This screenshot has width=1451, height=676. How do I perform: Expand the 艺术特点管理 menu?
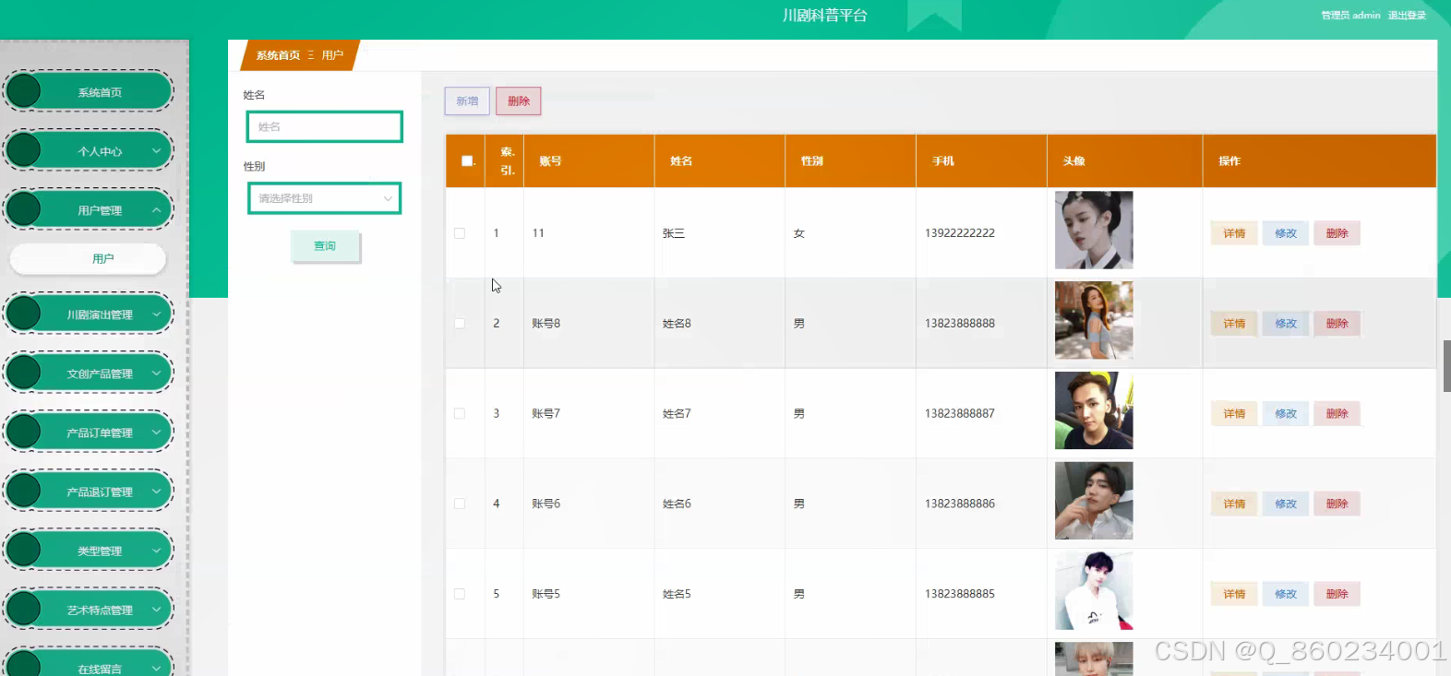(89, 610)
